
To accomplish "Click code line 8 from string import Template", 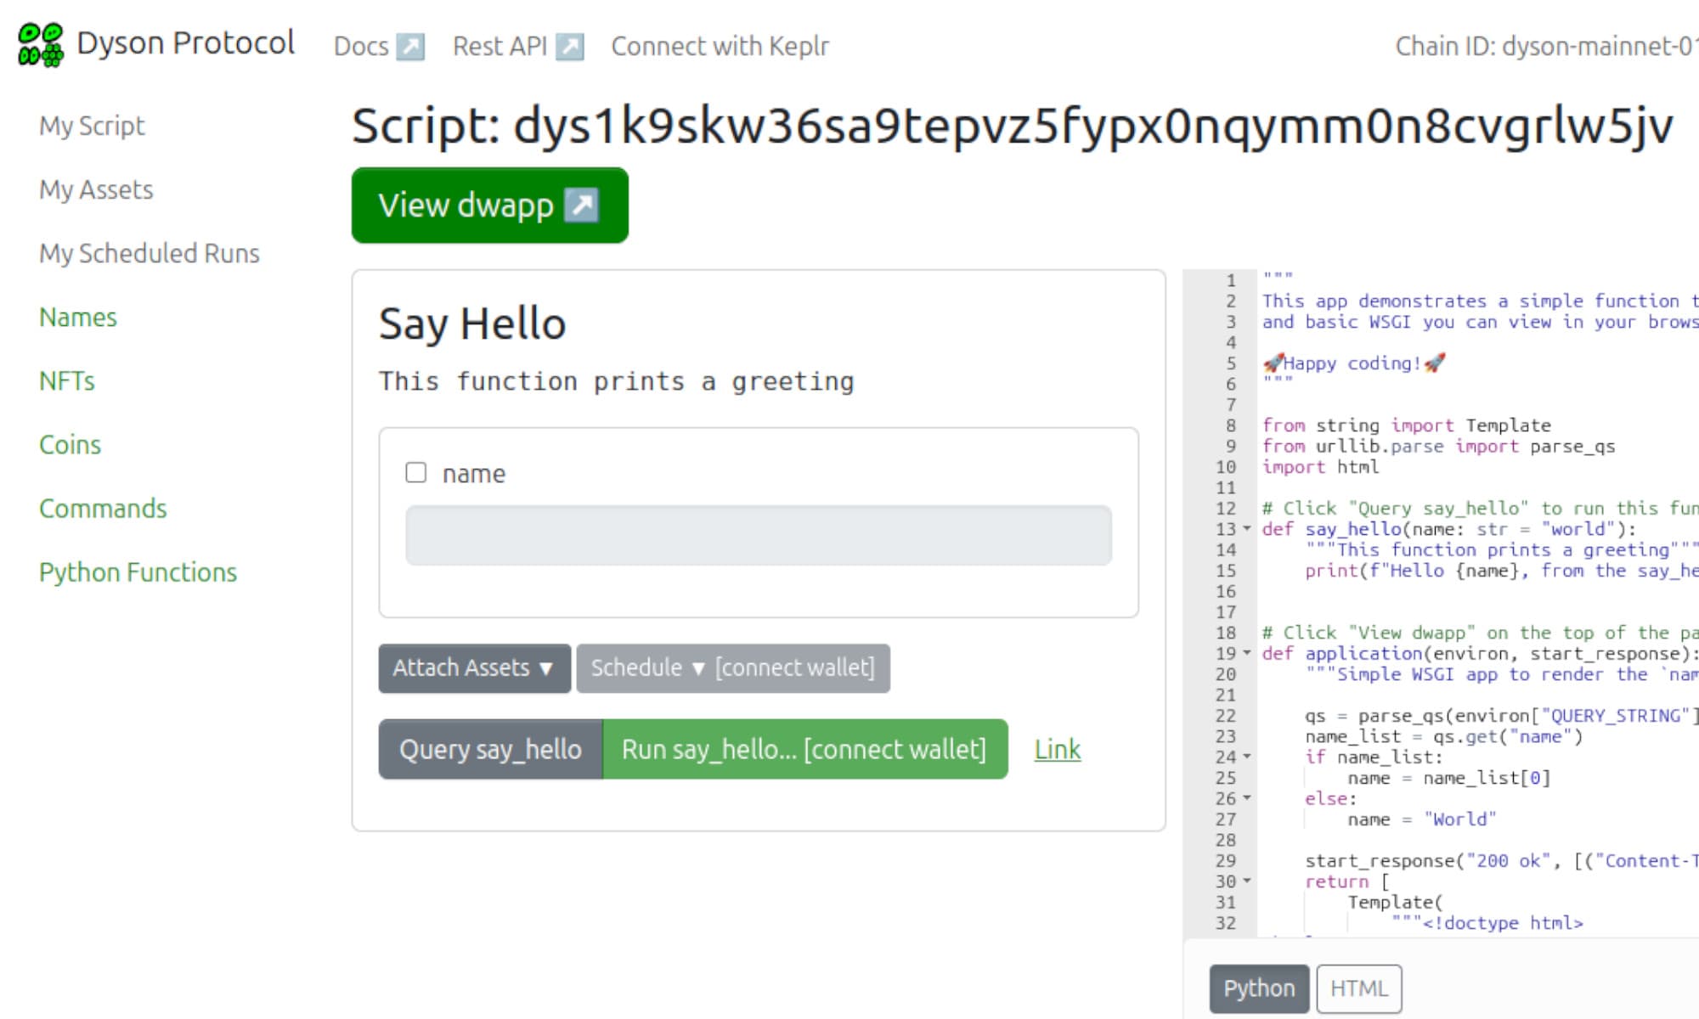I will pyautogui.click(x=1406, y=425).
